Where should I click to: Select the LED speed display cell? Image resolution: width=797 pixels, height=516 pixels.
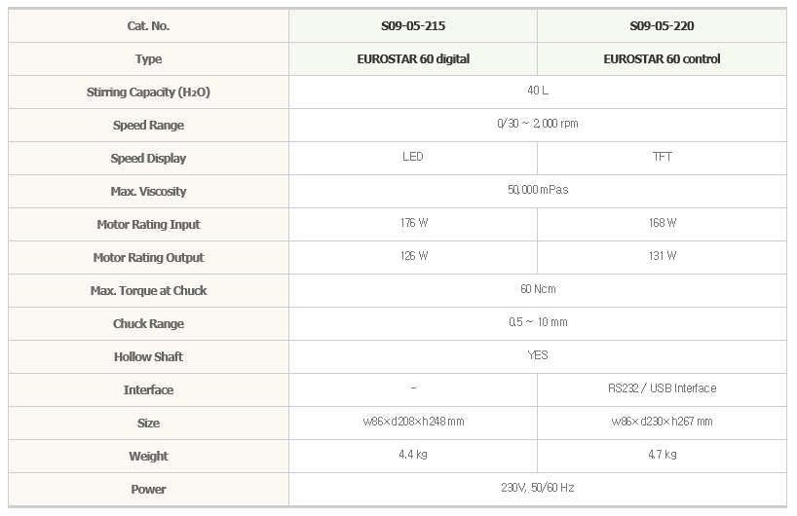tap(413, 157)
